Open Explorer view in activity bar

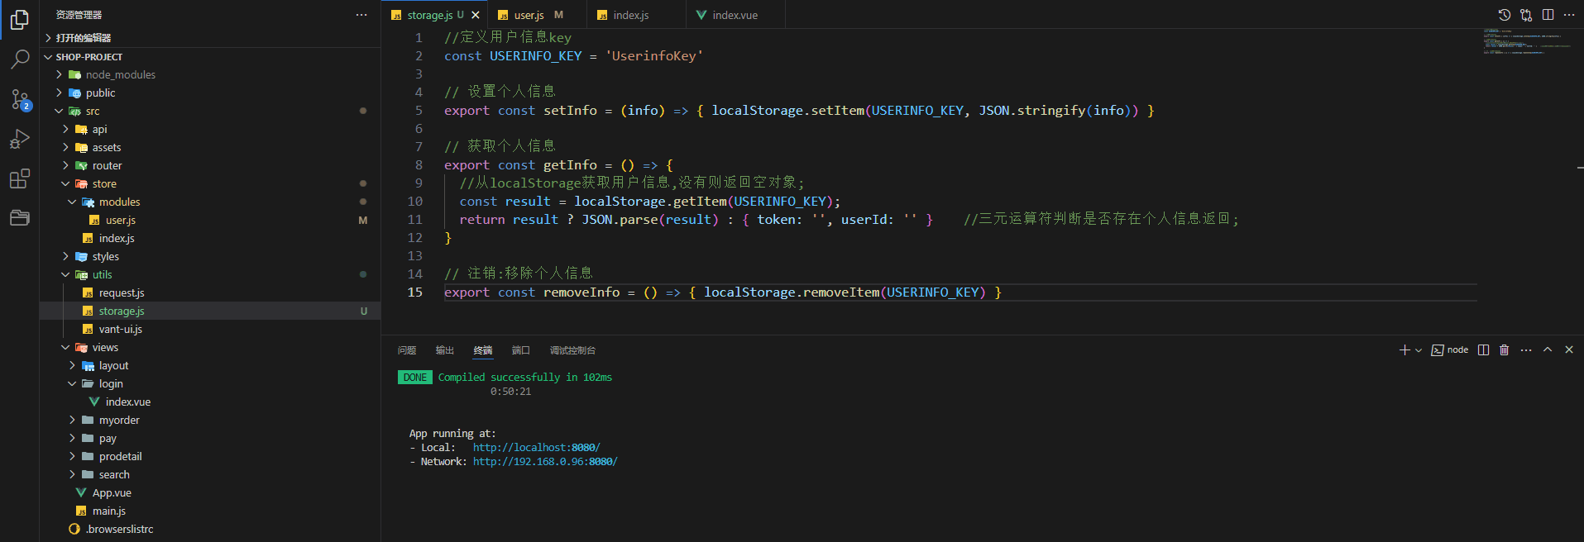pos(20,19)
